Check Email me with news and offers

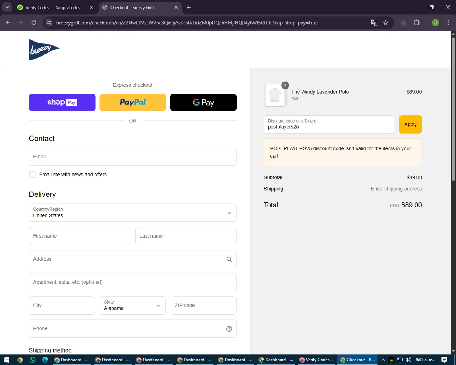[33, 175]
